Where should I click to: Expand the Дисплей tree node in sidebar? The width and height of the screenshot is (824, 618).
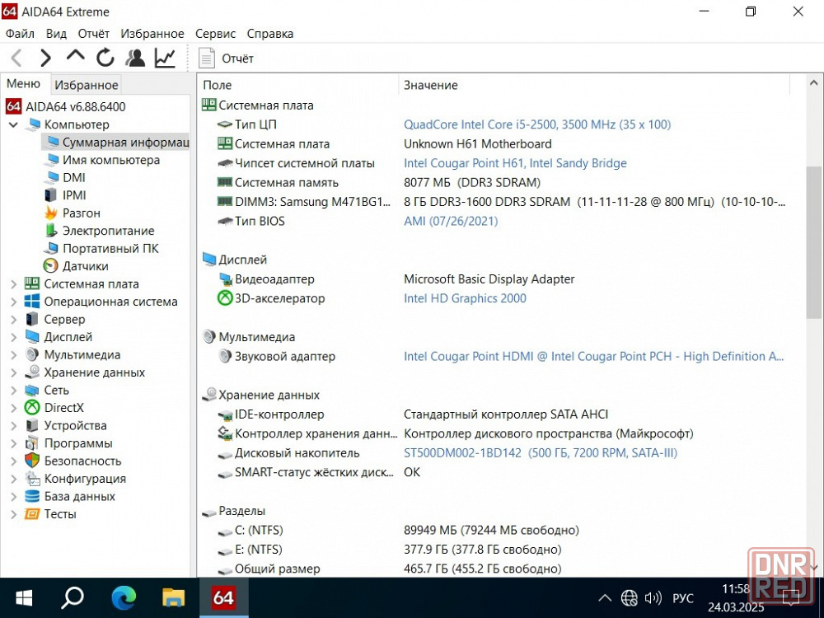[14, 337]
